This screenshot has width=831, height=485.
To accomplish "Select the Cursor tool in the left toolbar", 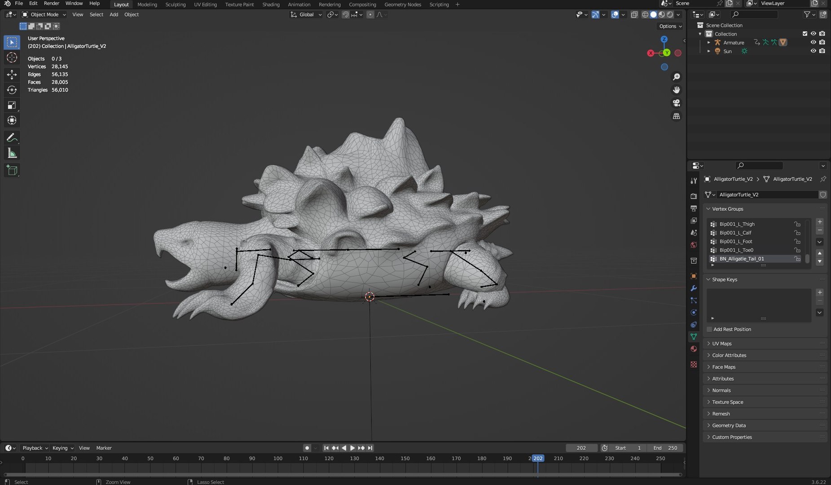I will (12, 57).
